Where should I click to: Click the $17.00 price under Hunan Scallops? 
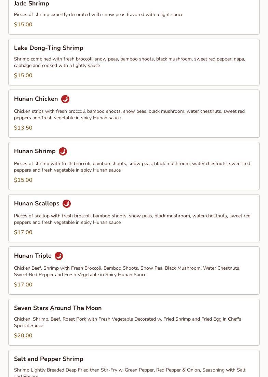tap(23, 232)
